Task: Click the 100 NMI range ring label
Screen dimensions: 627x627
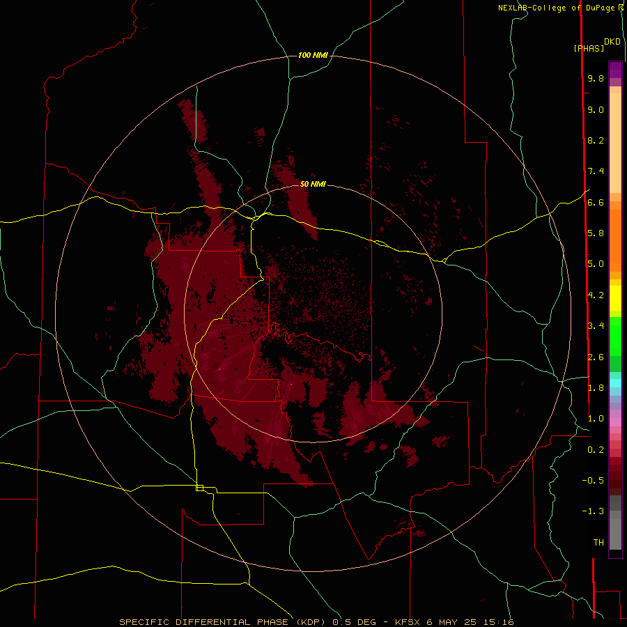Action: [x=313, y=55]
